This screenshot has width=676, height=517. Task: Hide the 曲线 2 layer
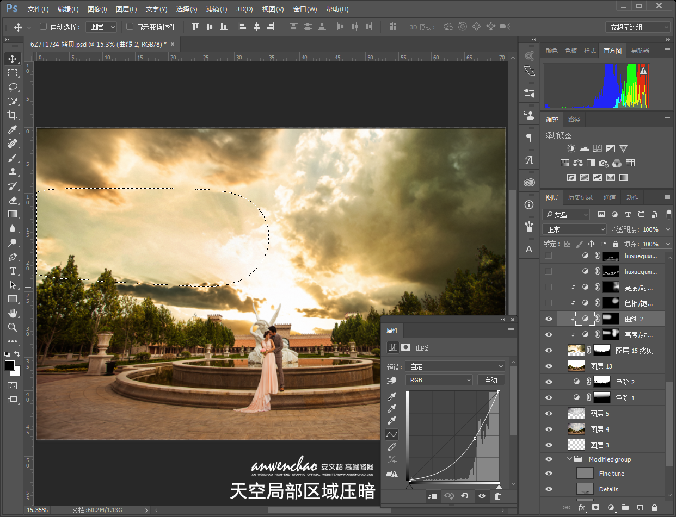[x=549, y=319]
